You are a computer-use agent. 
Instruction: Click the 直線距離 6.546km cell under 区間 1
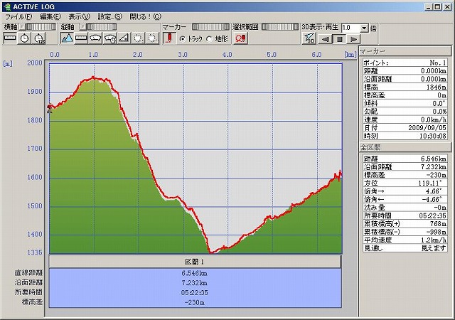(x=195, y=273)
